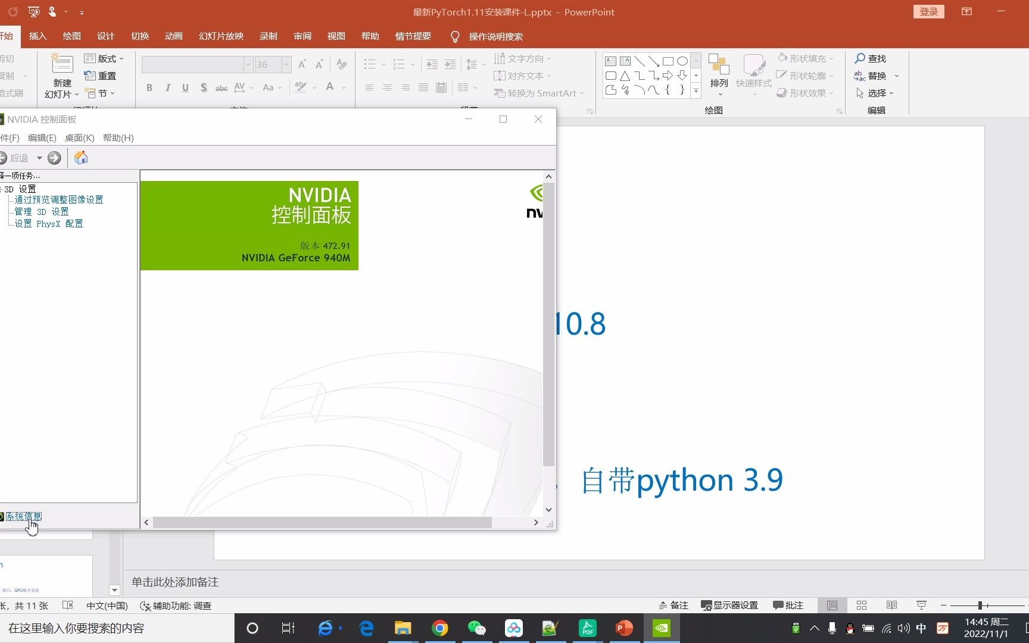Click the Reset (重置) slide button
This screenshot has width=1029, height=643.
tap(101, 76)
